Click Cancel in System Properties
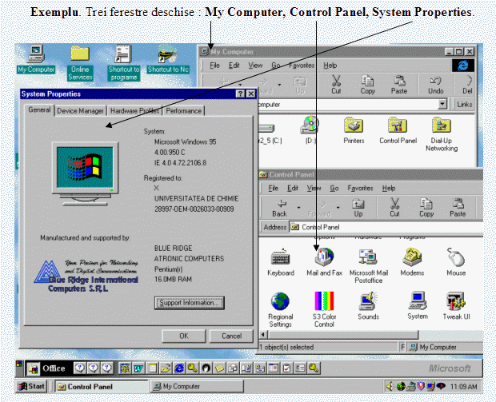Image resolution: width=496 pixels, height=402 pixels. pos(231,336)
